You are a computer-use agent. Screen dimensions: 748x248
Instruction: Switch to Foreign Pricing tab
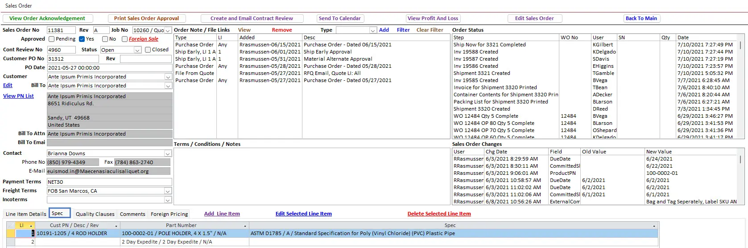[169, 214]
